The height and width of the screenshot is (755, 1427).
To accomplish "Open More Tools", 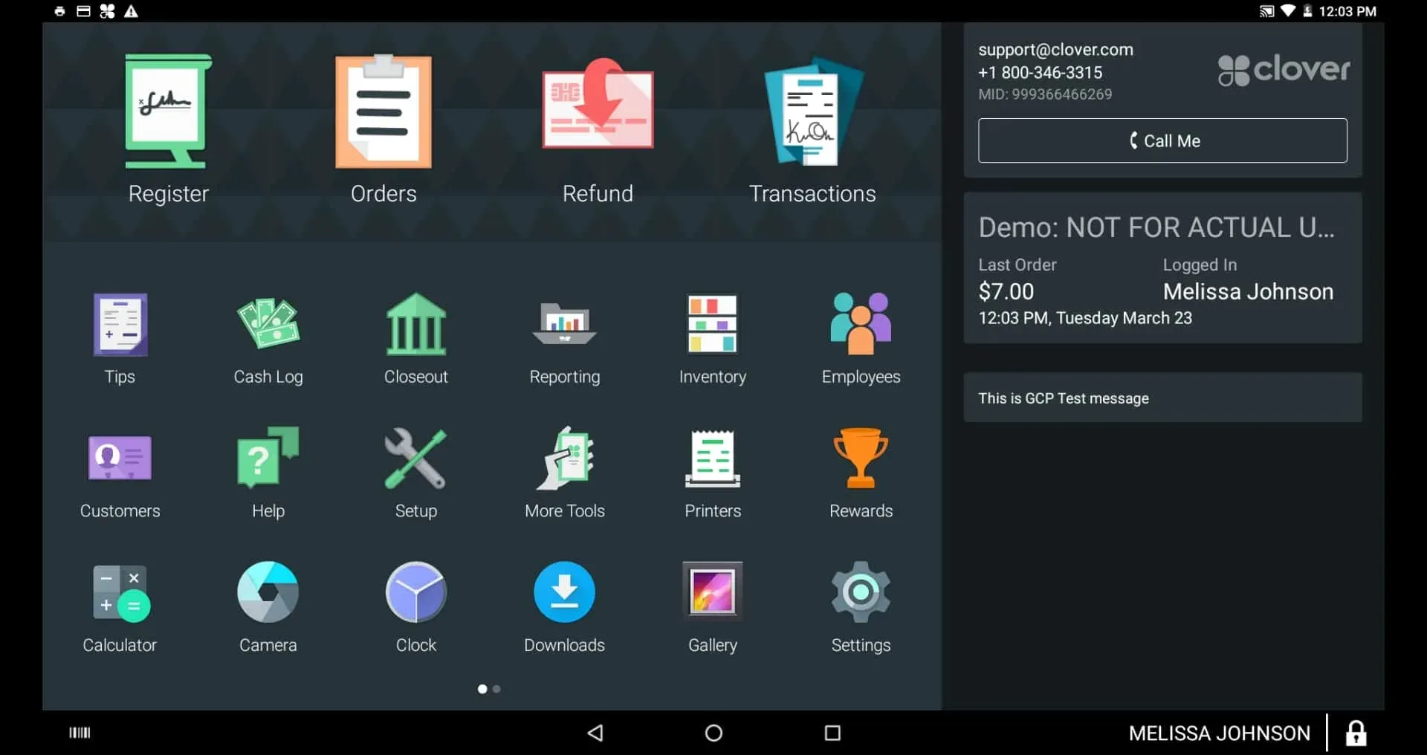I will 565,473.
